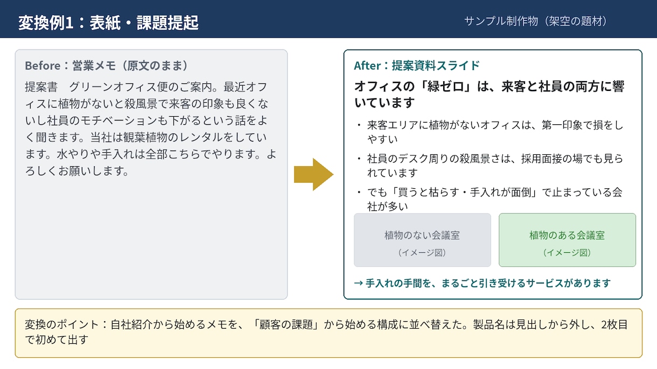Click the サンプル制作物（架空の題材） label
The width and height of the screenshot is (657, 369).
tap(536, 21)
